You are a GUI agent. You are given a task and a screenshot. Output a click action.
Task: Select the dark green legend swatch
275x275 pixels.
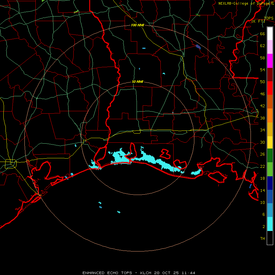click(270, 156)
